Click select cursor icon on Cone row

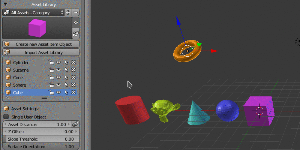(x=66, y=77)
